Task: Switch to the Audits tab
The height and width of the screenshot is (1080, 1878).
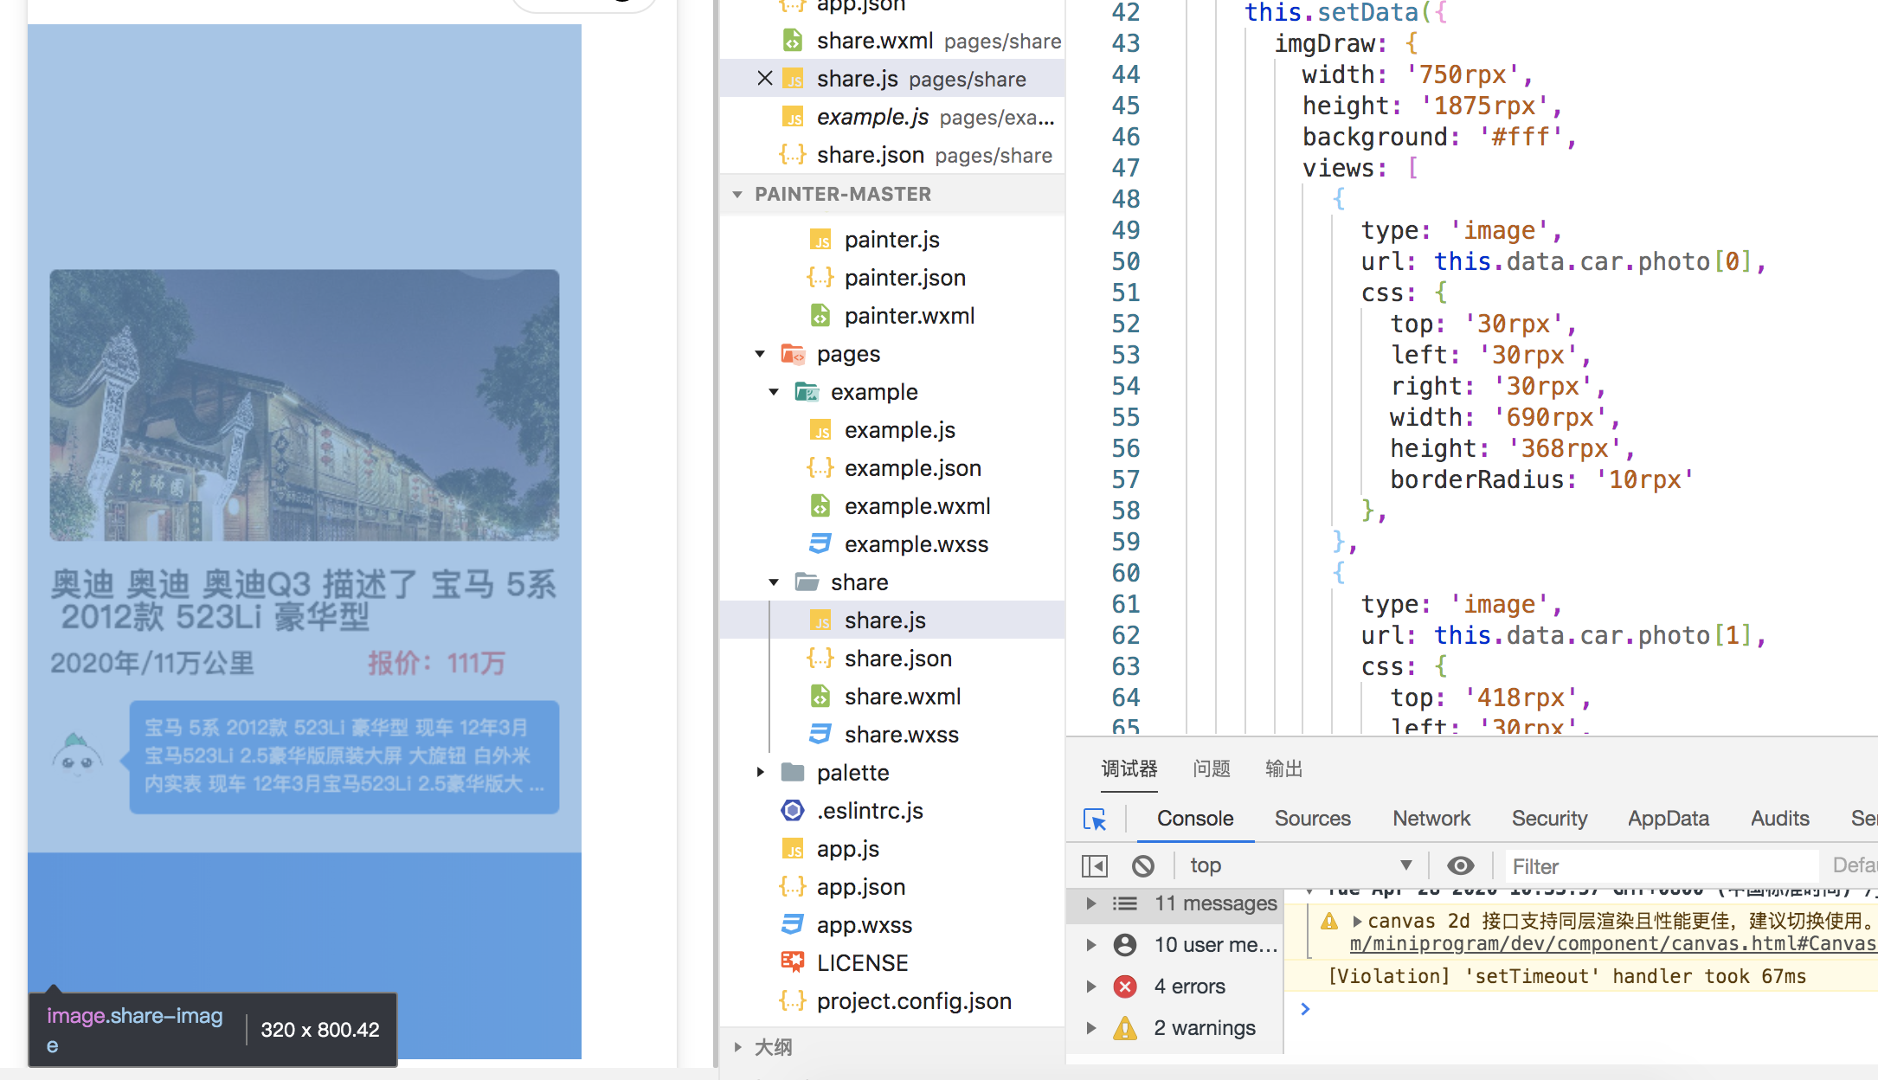Action: tap(1780, 819)
